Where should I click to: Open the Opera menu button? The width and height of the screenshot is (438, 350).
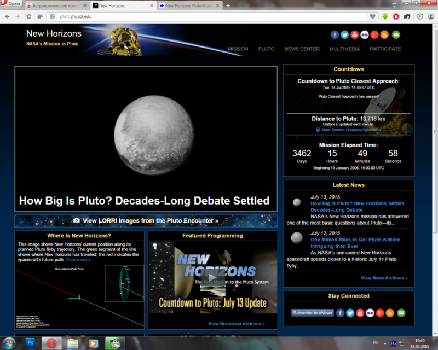(11, 5)
